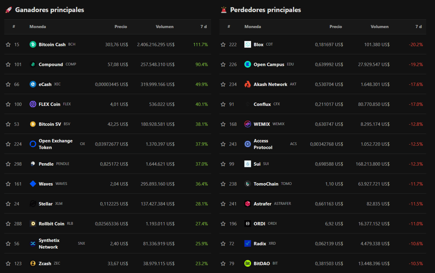Click Radix's -10.6% weekly change

(416, 243)
